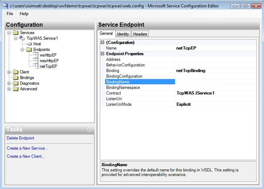Screen dimensions: 264x189
Task: Switch to the Identity tab
Action: pyautogui.click(x=123, y=34)
